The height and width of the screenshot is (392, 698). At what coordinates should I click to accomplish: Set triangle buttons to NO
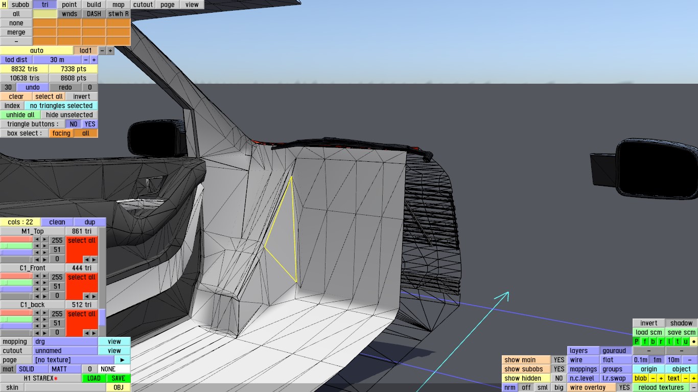74,124
